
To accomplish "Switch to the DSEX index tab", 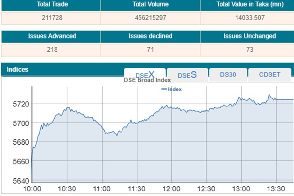I will tap(145, 75).
